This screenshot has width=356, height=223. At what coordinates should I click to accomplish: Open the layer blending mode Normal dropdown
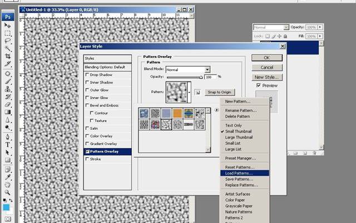pyautogui.click(x=286, y=27)
